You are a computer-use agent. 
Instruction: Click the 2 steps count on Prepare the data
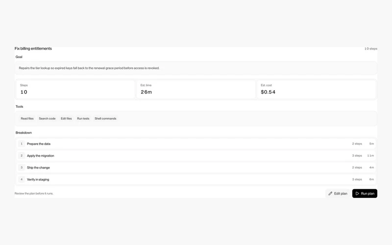coord(357,144)
